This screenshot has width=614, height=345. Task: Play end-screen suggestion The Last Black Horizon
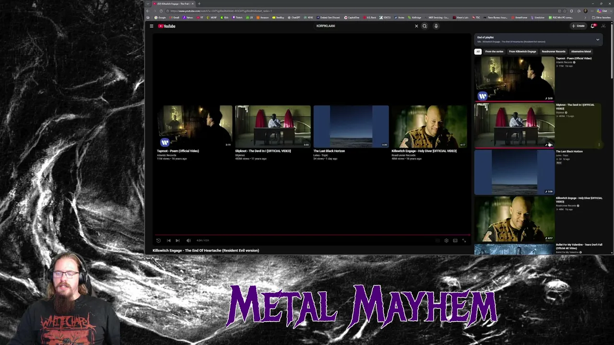coord(351,126)
